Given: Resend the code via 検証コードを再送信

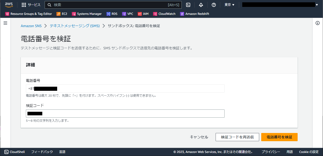Looking at the screenshot, I should pos(237,137).
